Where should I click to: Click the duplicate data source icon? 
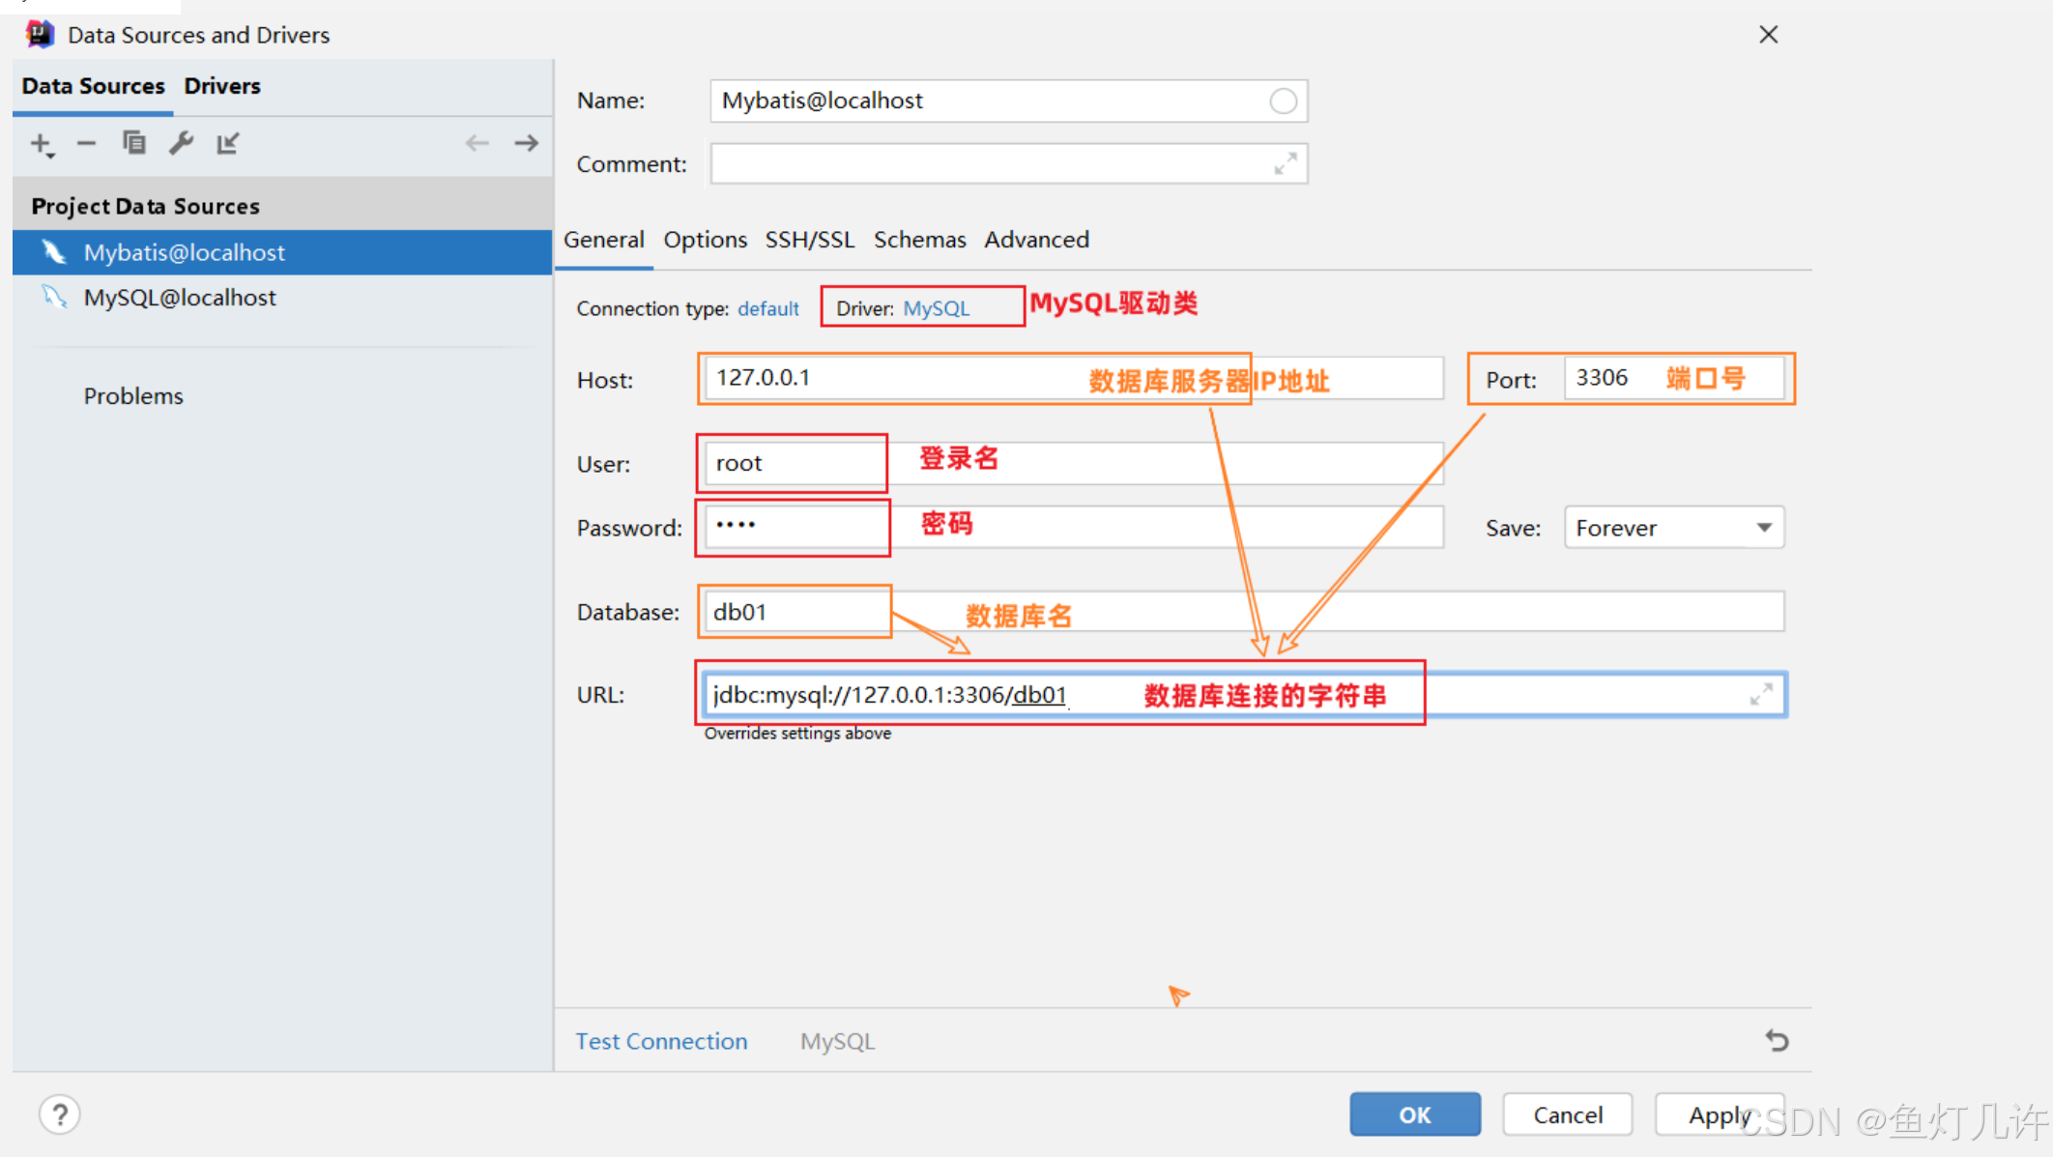click(x=133, y=143)
